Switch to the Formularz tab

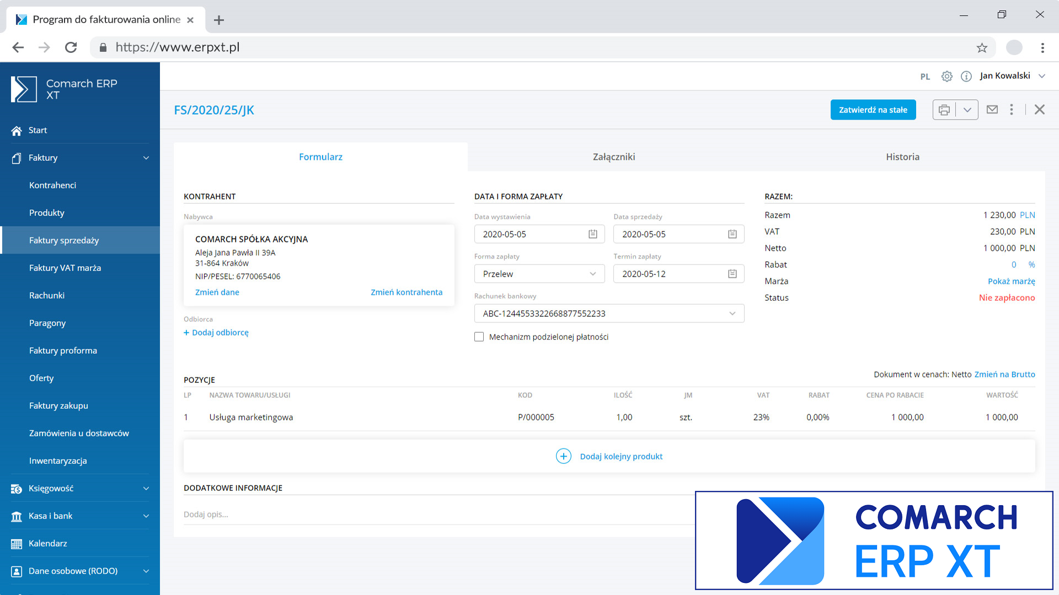pyautogui.click(x=320, y=157)
